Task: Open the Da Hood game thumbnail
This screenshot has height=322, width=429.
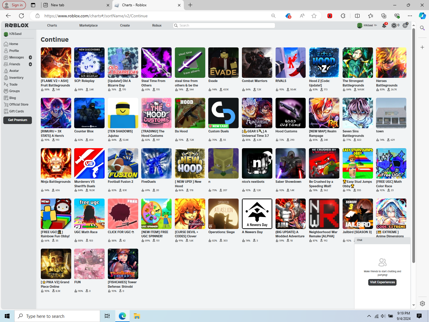Action: [x=190, y=113]
